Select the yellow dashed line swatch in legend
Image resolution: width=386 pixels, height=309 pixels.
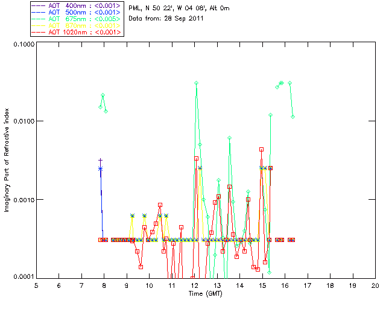39,25
